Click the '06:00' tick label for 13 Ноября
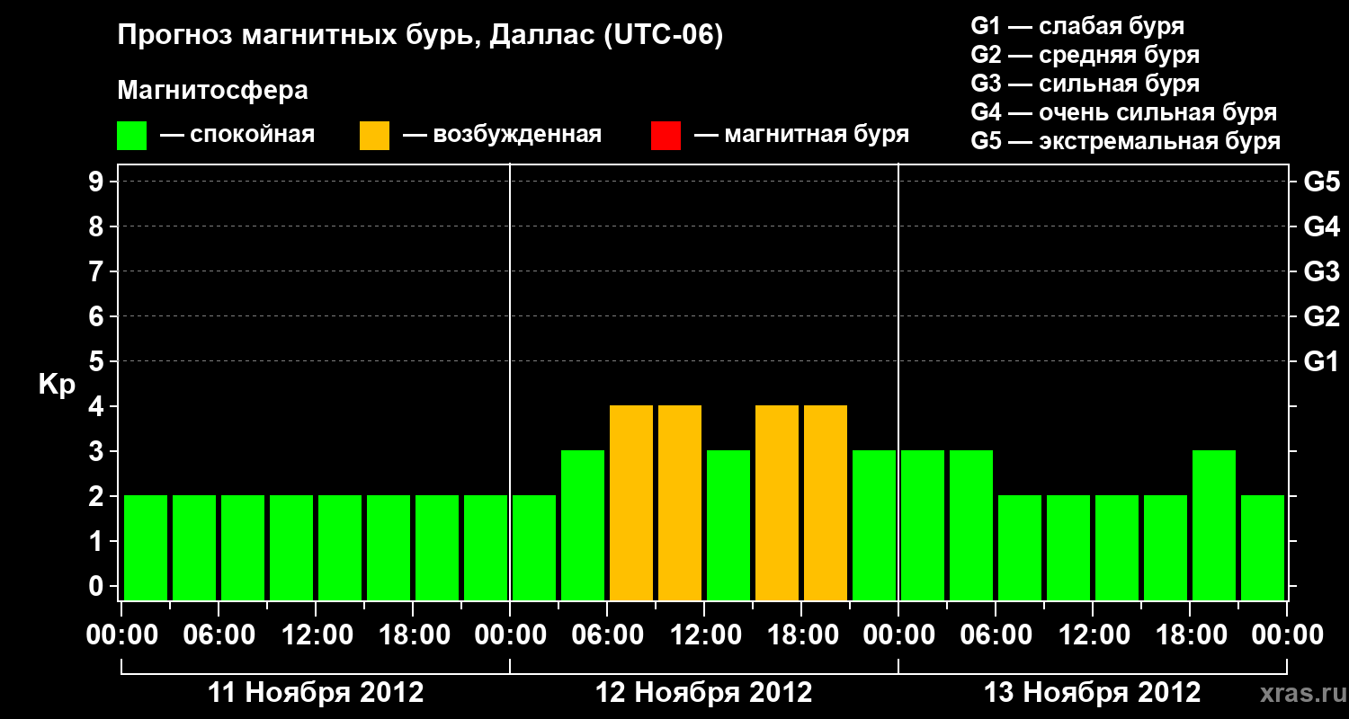Image resolution: width=1349 pixels, height=719 pixels. [996, 635]
